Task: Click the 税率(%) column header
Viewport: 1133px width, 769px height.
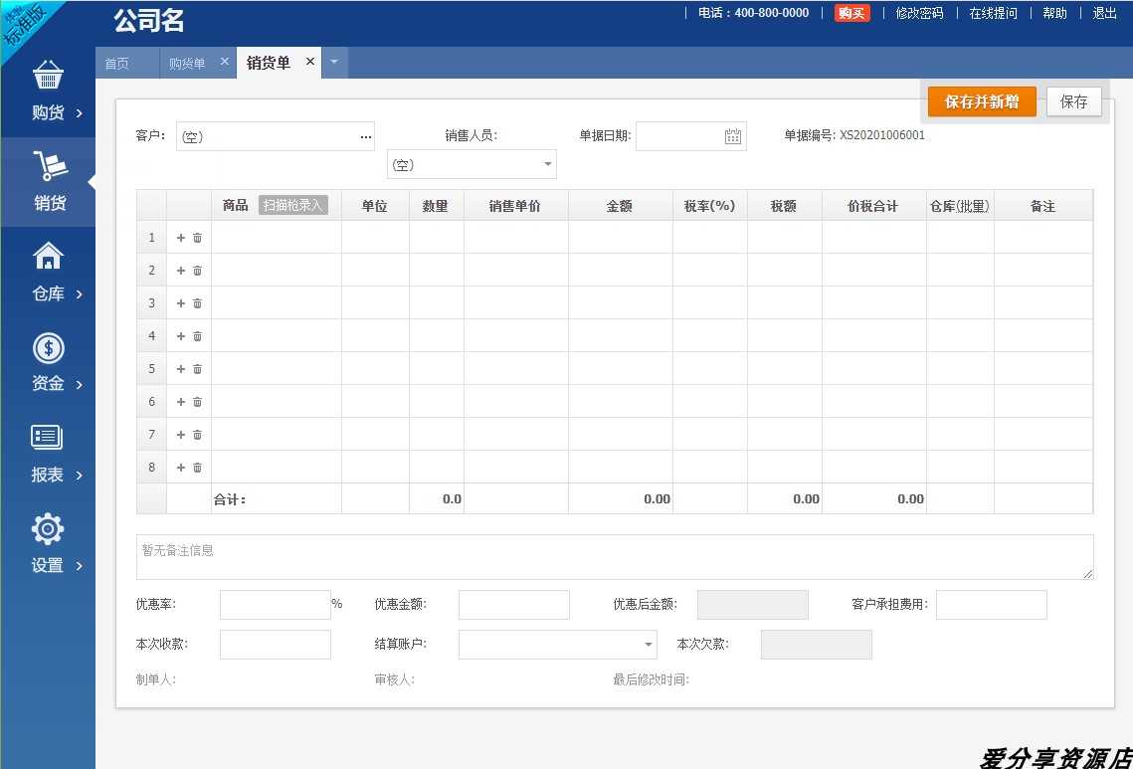Action: pos(709,206)
